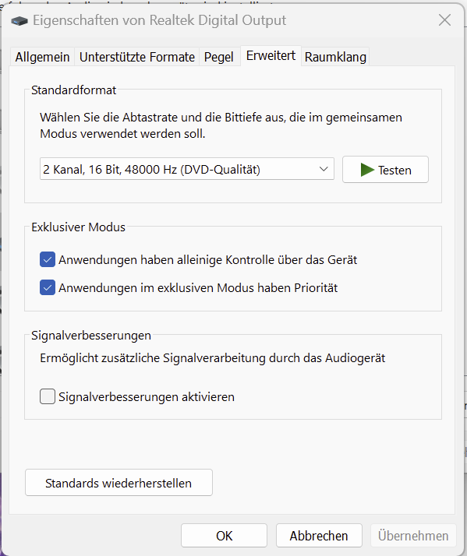Image resolution: width=467 pixels, height=556 pixels.
Task: Click the green play triangle icon
Action: pos(367,170)
